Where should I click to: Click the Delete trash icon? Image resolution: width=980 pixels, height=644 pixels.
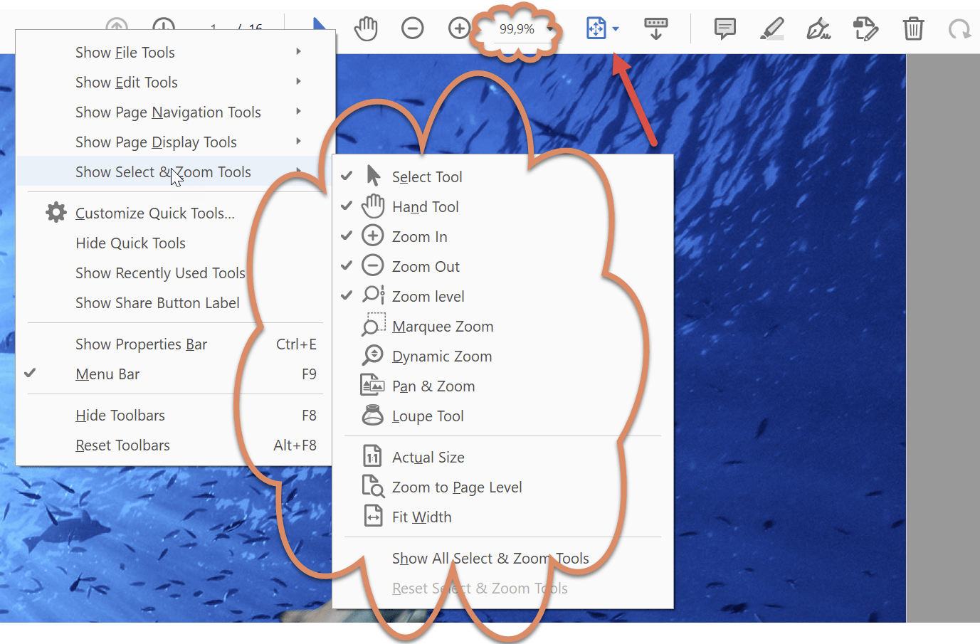coord(913,28)
